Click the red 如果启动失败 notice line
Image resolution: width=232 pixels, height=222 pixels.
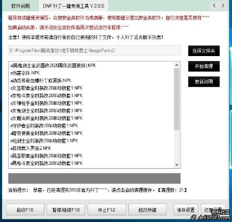[68, 28]
